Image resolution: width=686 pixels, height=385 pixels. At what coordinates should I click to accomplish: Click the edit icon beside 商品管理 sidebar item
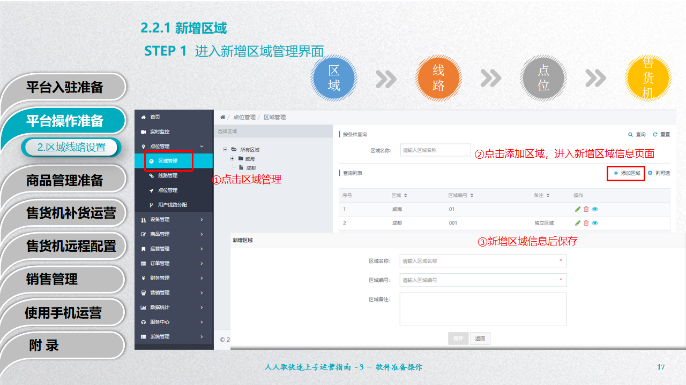point(143,234)
